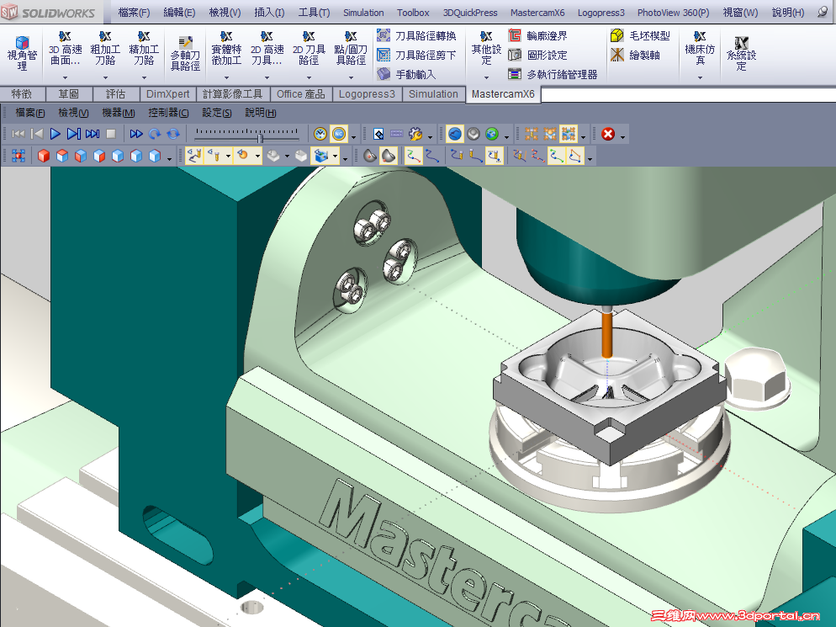The width and height of the screenshot is (836, 627).
Task: Toggle the NC mode round button
Action: [x=339, y=134]
